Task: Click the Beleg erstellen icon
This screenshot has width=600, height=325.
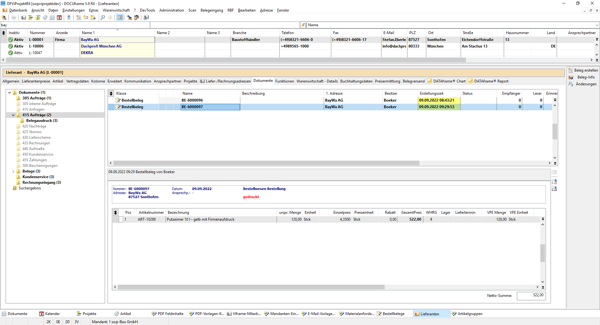Action: [x=571, y=70]
